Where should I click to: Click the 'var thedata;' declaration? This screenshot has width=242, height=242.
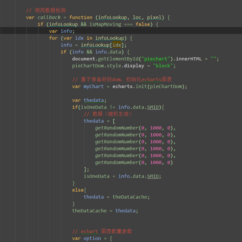click(x=89, y=100)
